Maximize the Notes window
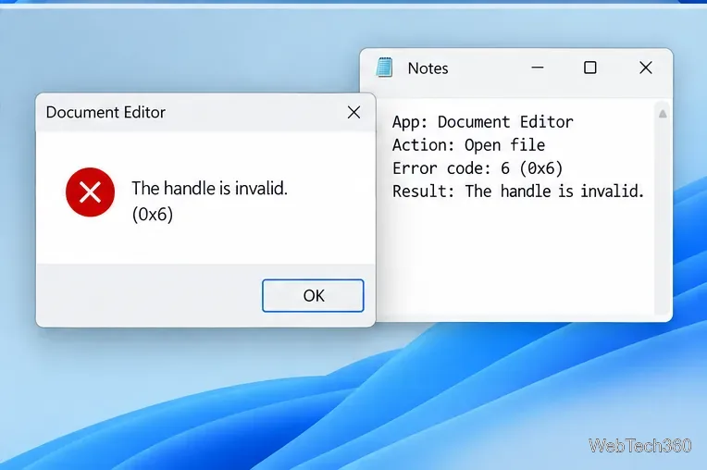The image size is (707, 470). pos(590,68)
